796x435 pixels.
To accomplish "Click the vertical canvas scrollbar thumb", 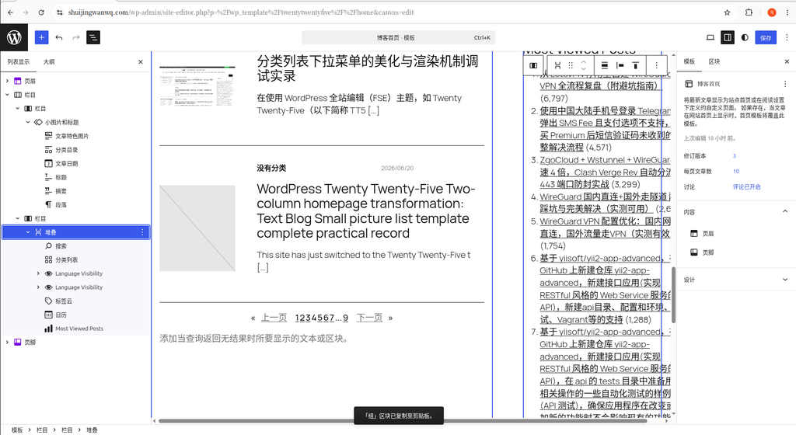I will 673,294.
